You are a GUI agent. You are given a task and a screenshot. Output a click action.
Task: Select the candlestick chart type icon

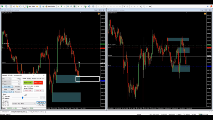pyautogui.click(x=61, y=6)
